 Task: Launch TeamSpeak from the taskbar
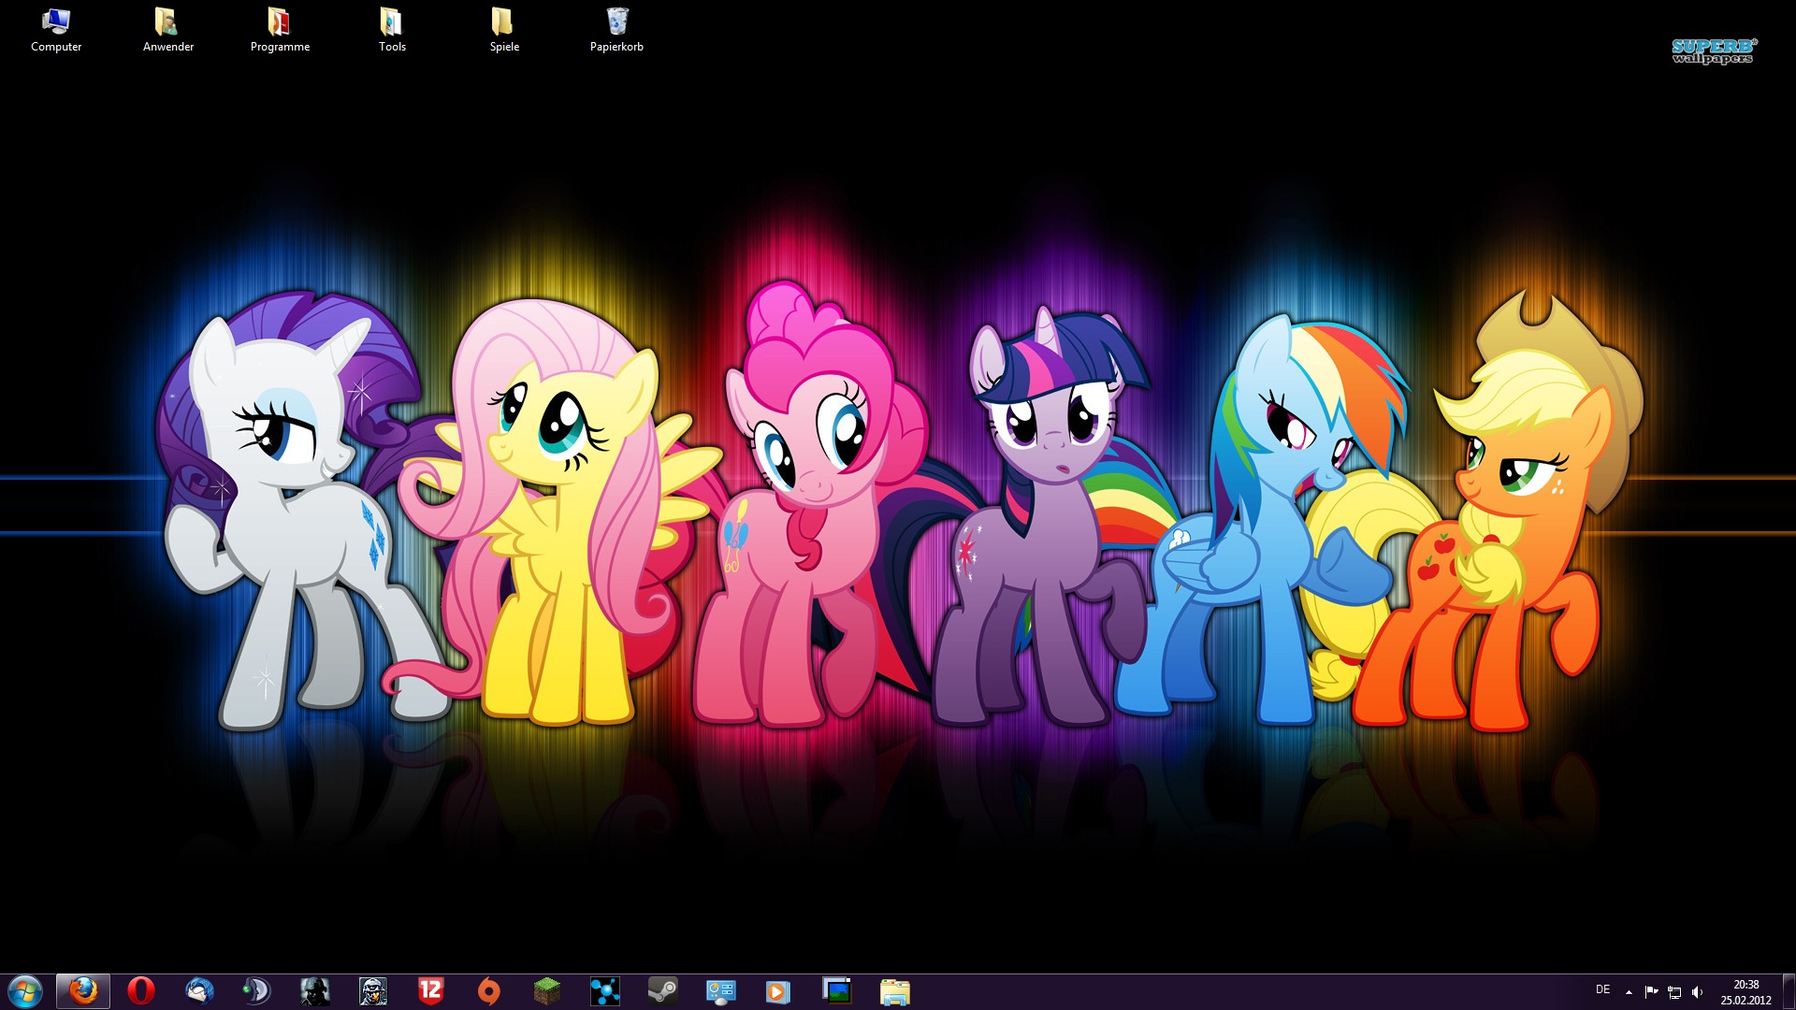point(257,991)
